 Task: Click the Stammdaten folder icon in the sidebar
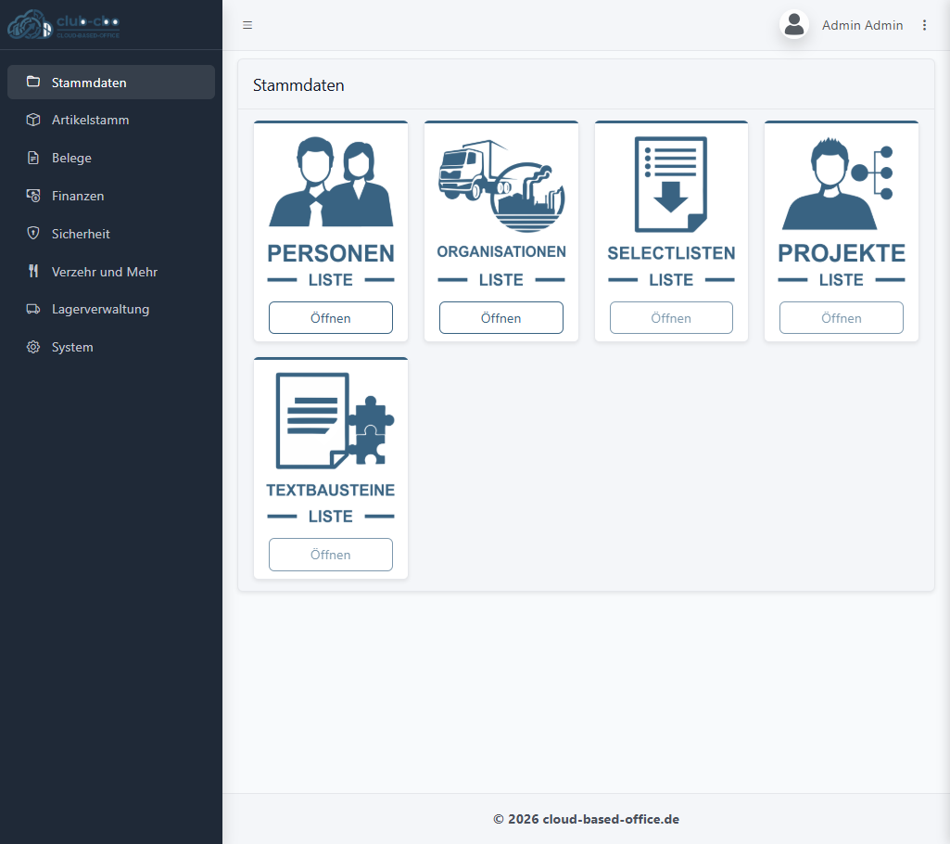(33, 82)
